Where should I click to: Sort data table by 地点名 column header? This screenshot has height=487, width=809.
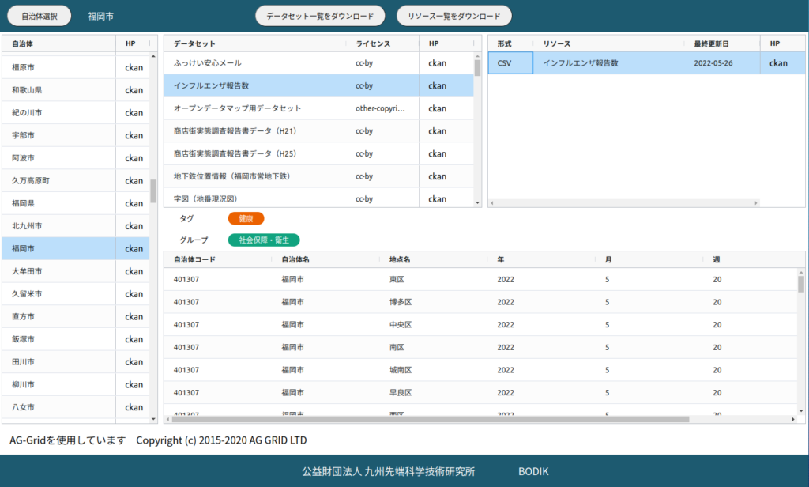tap(400, 259)
